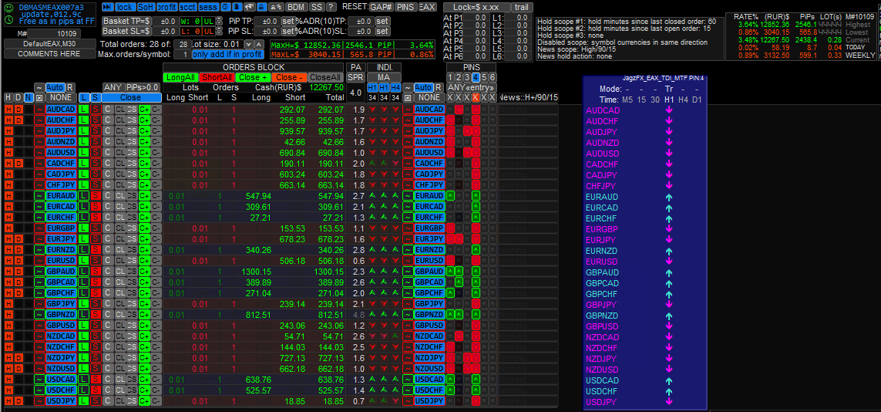Click the C- button in AUDJPY row
881x412 pixels.
click(156, 130)
